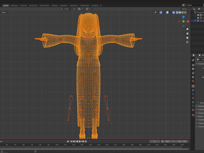Open the Scene properties tab
The image size is (204, 153).
tap(193, 77)
